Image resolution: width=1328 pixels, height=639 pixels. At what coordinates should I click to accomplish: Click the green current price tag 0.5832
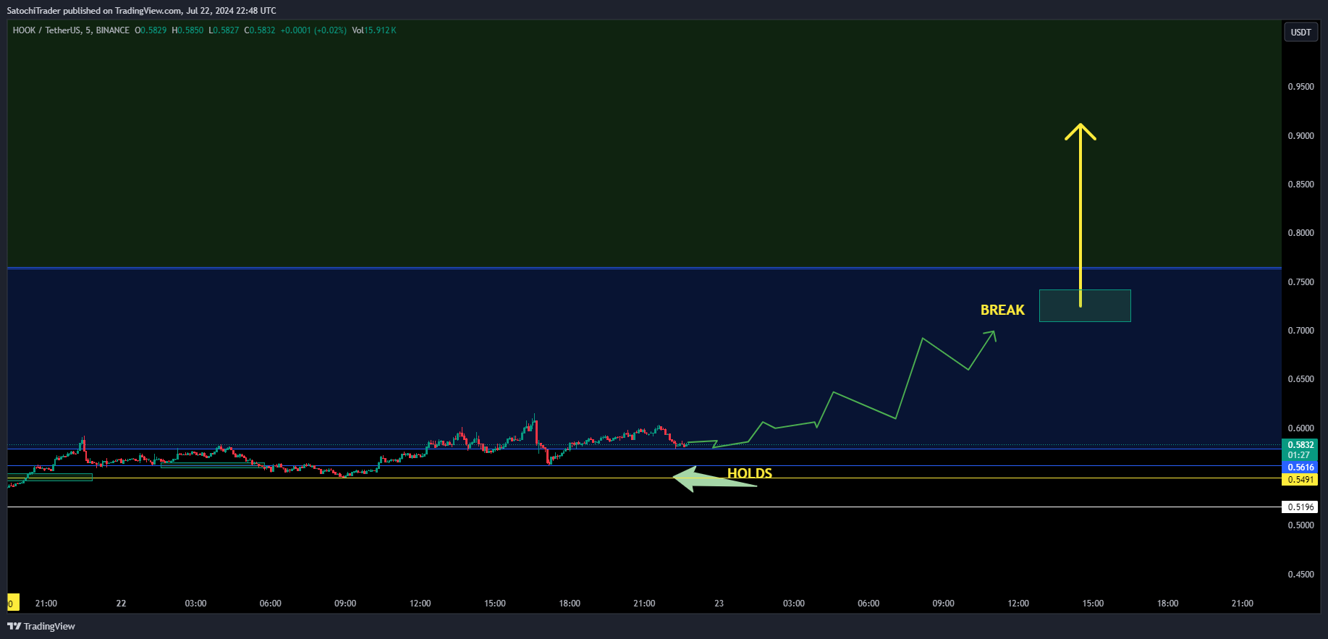(1300, 445)
